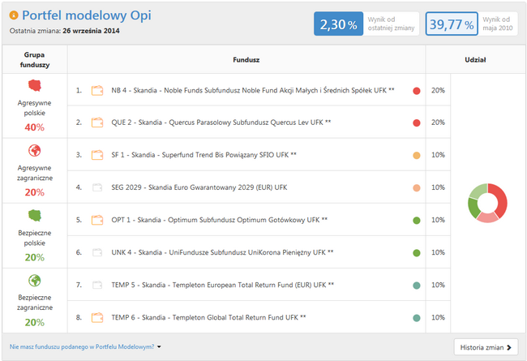Click the red globe icon for Agresywne zagraniczne
Screen dimensions: 527x361
pos(34,150)
